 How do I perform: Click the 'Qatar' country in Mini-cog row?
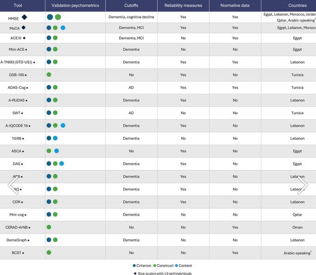pyautogui.click(x=297, y=215)
